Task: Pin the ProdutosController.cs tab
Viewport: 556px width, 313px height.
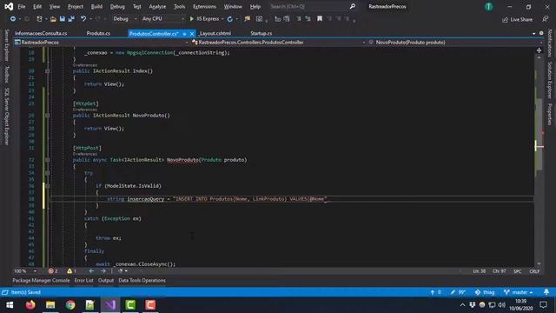Action: pyautogui.click(x=184, y=33)
